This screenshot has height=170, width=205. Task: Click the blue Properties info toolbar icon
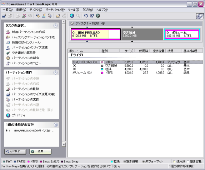[72, 16]
